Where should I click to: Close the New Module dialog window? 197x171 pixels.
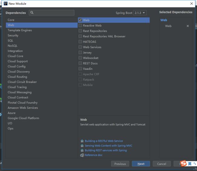[x=192, y=4]
